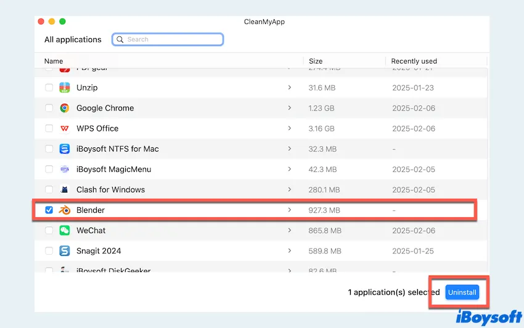The height and width of the screenshot is (328, 524).
Task: Click the 1 application(s) selected status text
Action: pyautogui.click(x=394, y=292)
